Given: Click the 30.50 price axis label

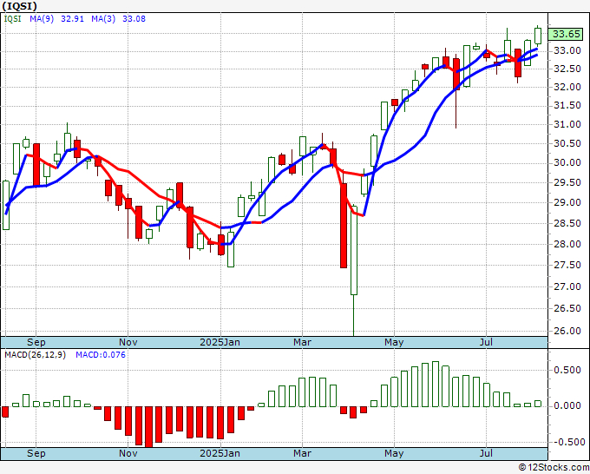Looking at the screenshot, I should [567, 143].
